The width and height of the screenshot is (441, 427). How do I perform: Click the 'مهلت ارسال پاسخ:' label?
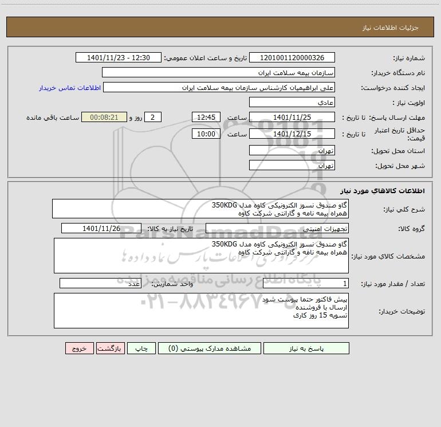pos(397,117)
